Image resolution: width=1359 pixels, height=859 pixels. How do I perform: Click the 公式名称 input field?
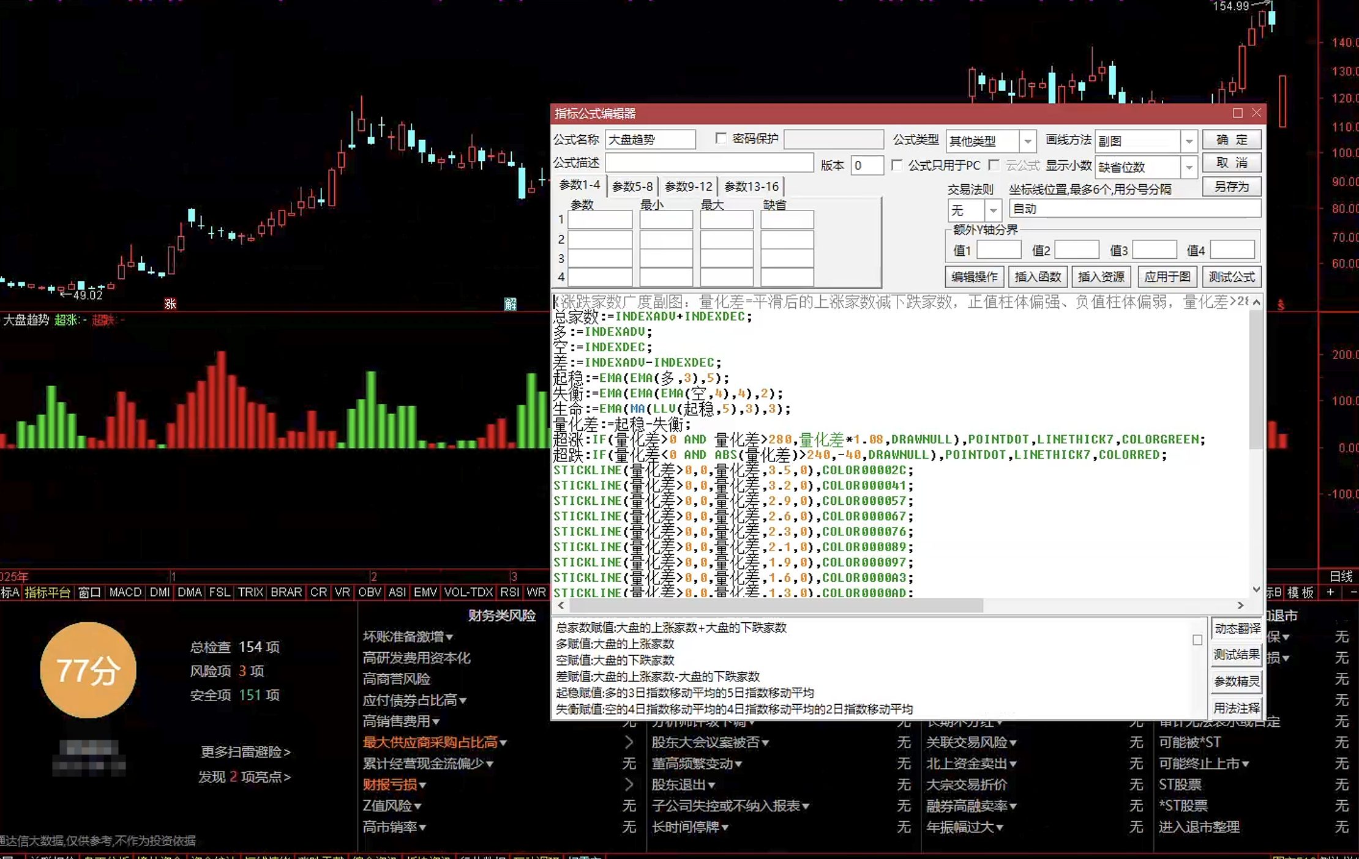pyautogui.click(x=650, y=139)
